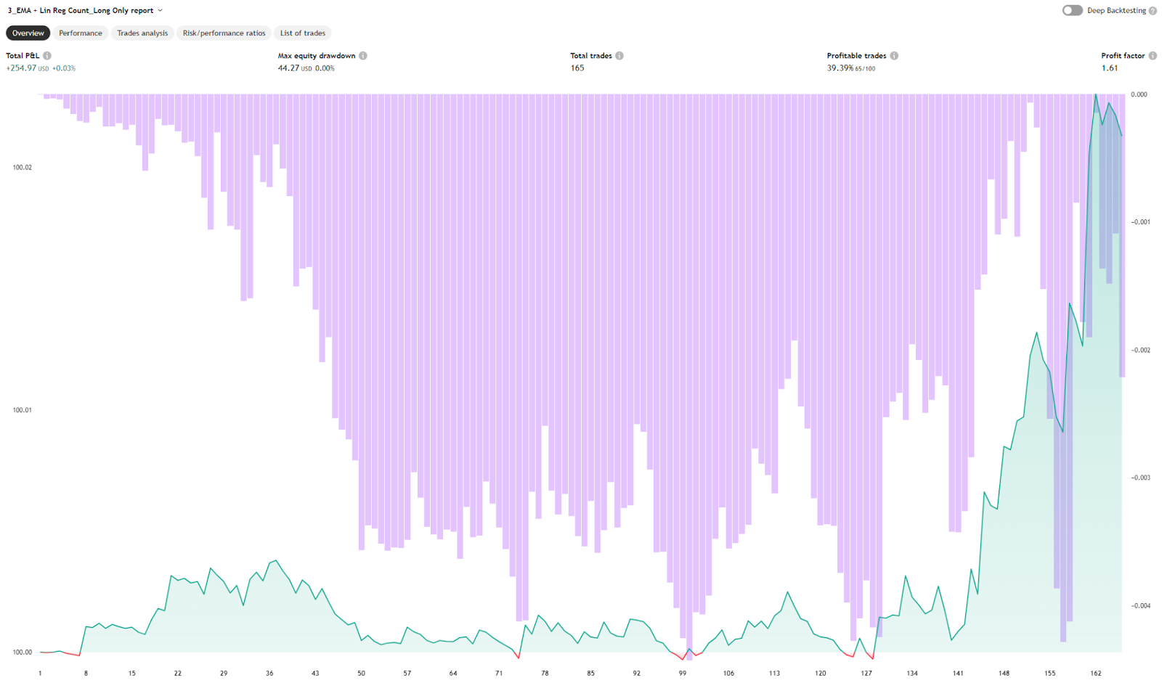Click the 0.000 right axis label

coord(1139,95)
